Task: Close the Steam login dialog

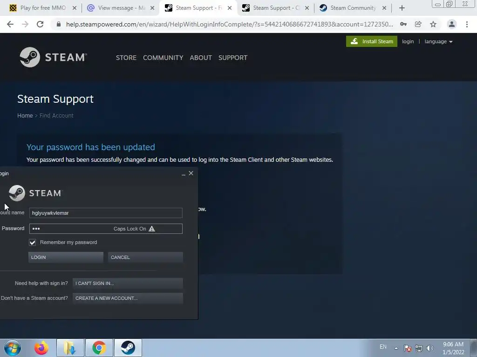Action: tap(191, 173)
